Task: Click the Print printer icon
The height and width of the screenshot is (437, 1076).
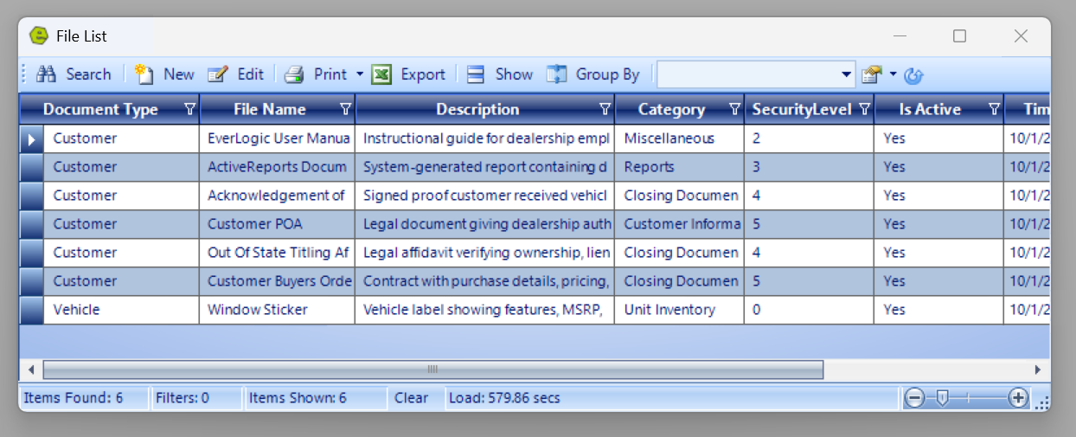Action: (x=295, y=74)
